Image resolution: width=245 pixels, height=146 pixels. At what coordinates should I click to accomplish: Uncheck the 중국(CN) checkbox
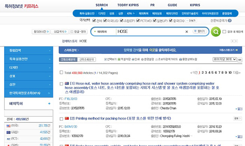(171, 21)
